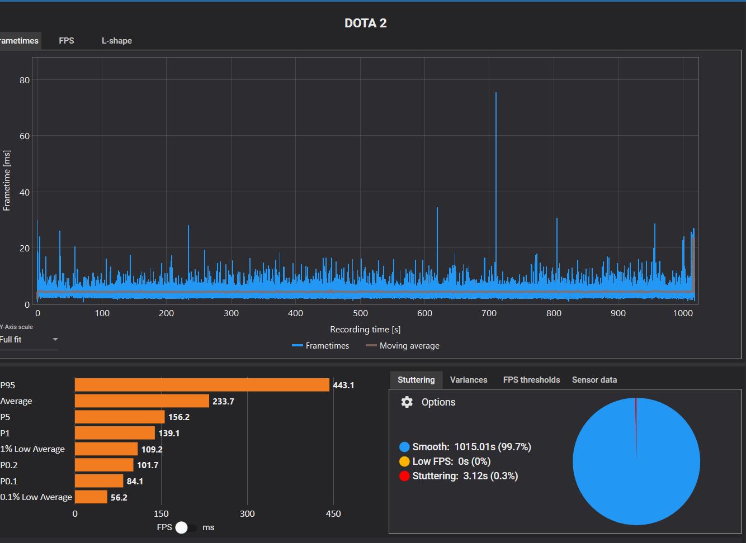The image size is (746, 543).
Task: Click the Recording time [s] axis label
Action: [365, 330]
